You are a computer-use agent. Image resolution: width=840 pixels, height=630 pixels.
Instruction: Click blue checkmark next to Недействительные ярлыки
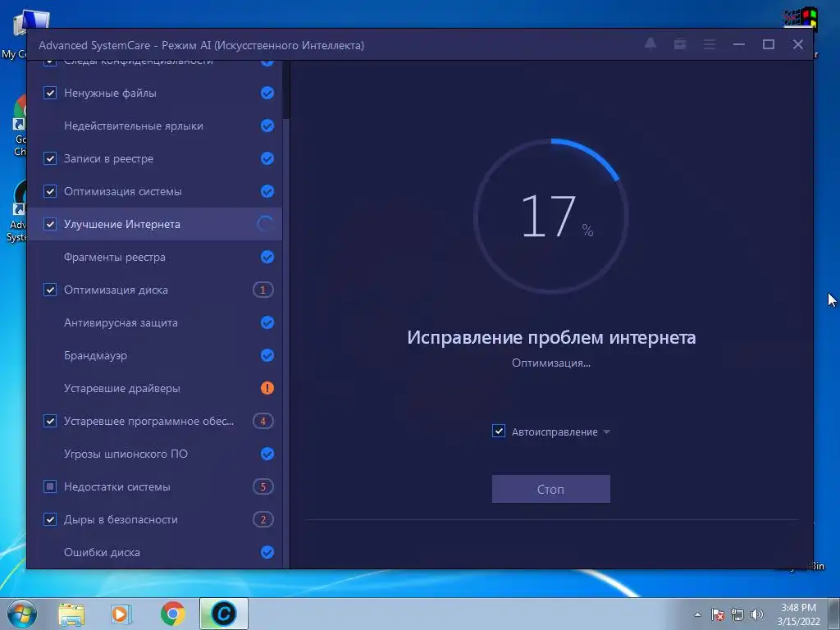267,126
